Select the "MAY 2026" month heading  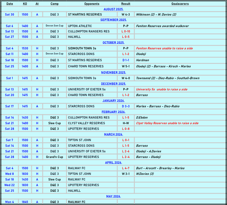click(x=113, y=196)
